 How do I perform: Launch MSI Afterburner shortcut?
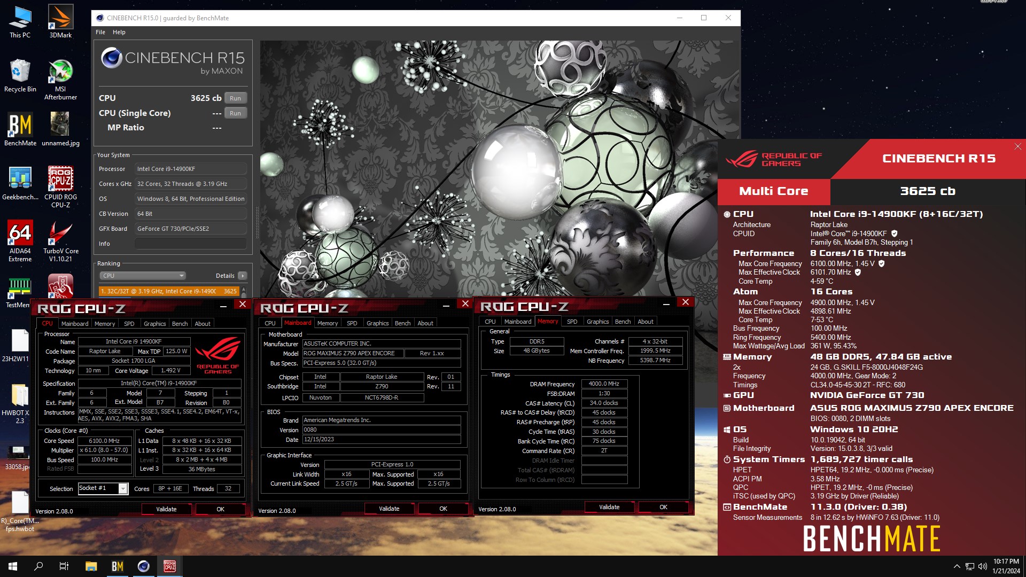click(x=60, y=80)
